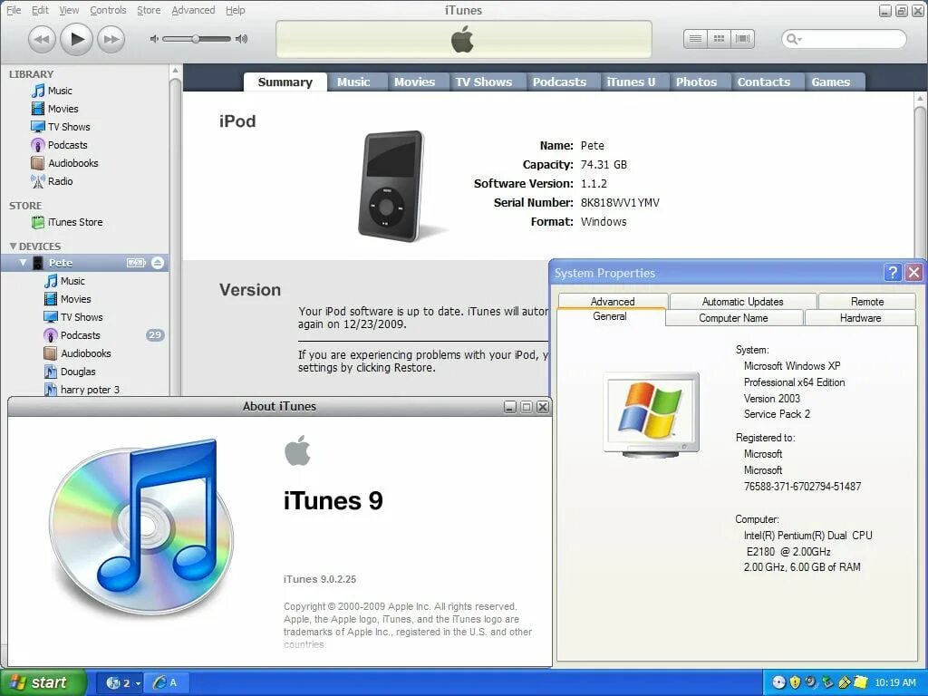
Task: Switch to the Photos tab
Action: (696, 82)
